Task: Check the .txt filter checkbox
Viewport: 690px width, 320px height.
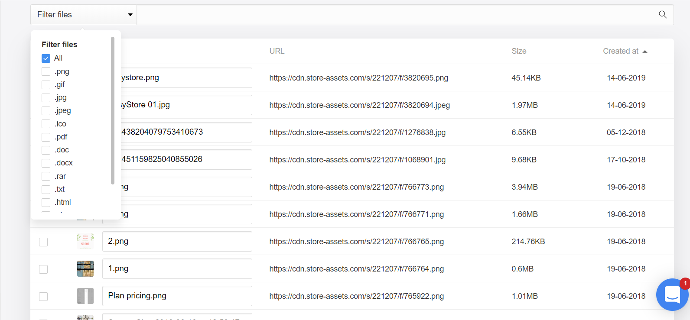Action: (46, 190)
